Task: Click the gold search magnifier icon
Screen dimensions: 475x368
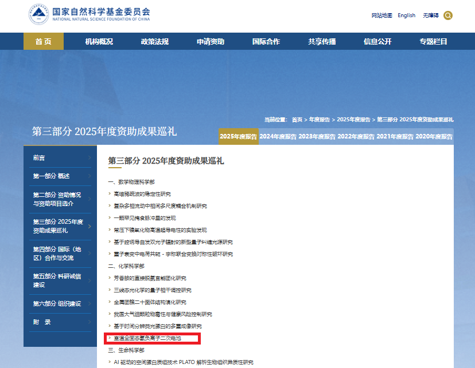Action: click(x=447, y=15)
